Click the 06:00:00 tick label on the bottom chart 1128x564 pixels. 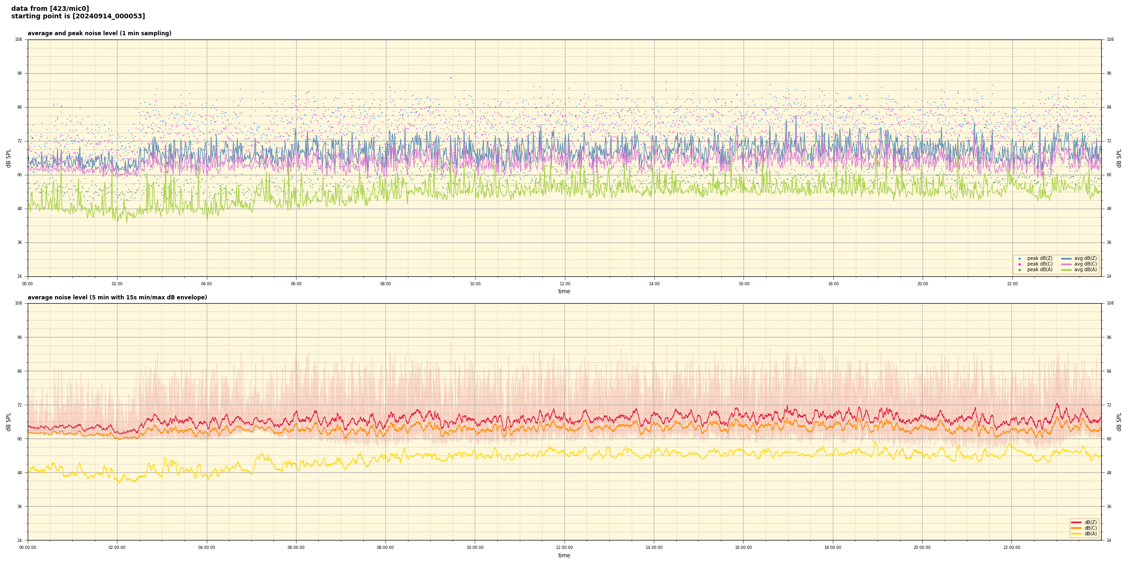pyautogui.click(x=296, y=548)
